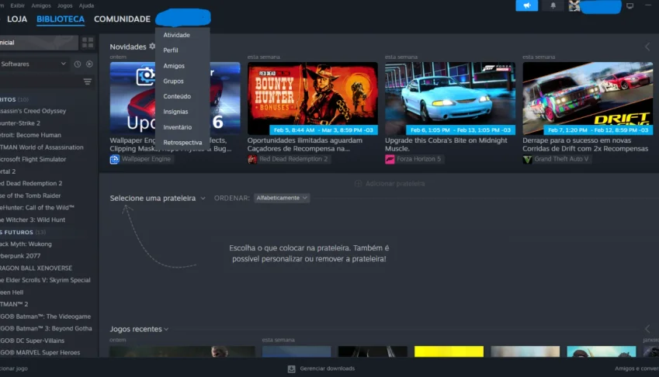Image resolution: width=659 pixels, height=377 pixels.
Task: Open Ajuda menu
Action: click(86, 5)
